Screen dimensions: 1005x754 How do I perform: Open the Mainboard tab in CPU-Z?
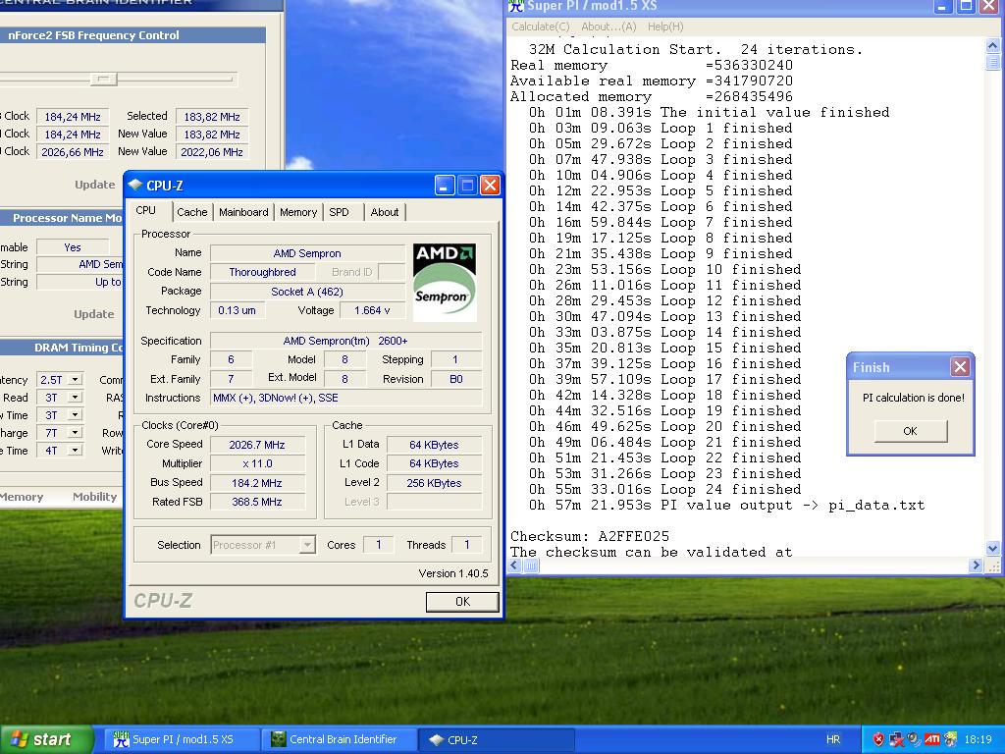243,212
